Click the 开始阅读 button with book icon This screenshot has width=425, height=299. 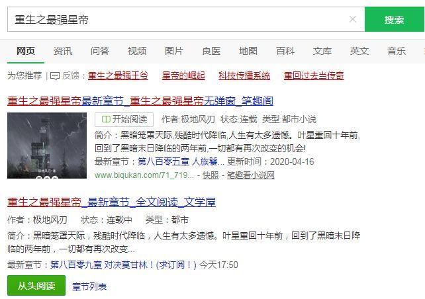(124, 120)
